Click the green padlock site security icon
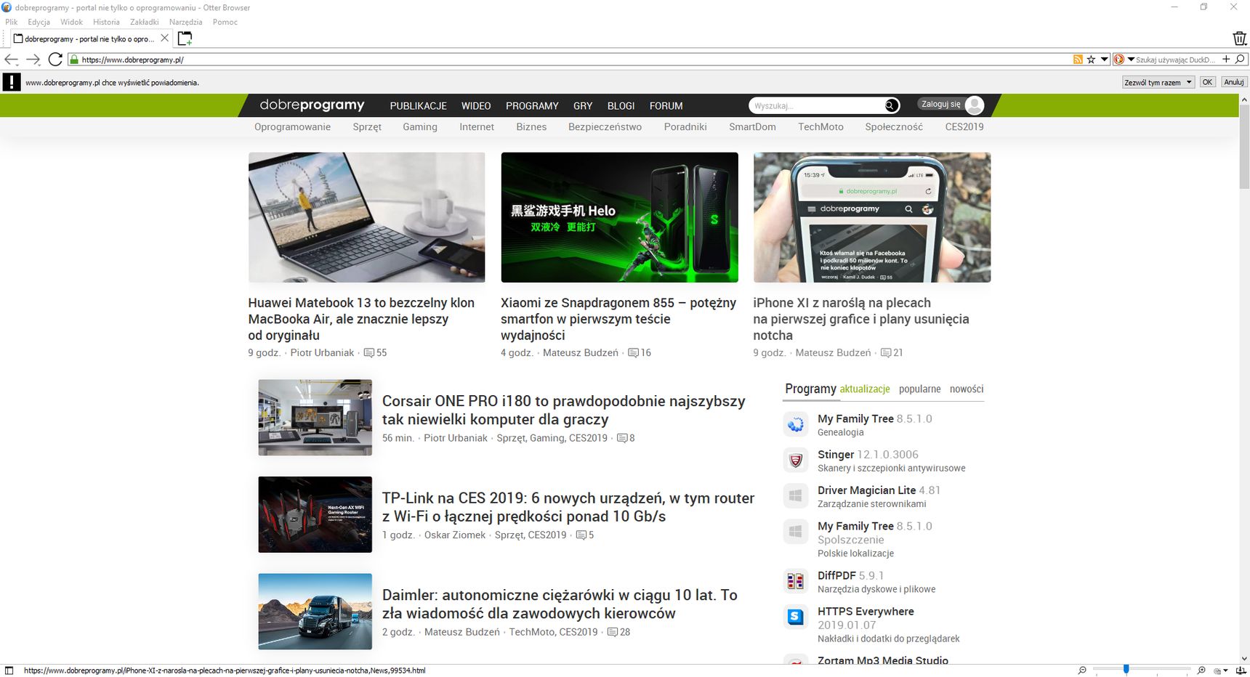The height and width of the screenshot is (677, 1250). [73, 60]
